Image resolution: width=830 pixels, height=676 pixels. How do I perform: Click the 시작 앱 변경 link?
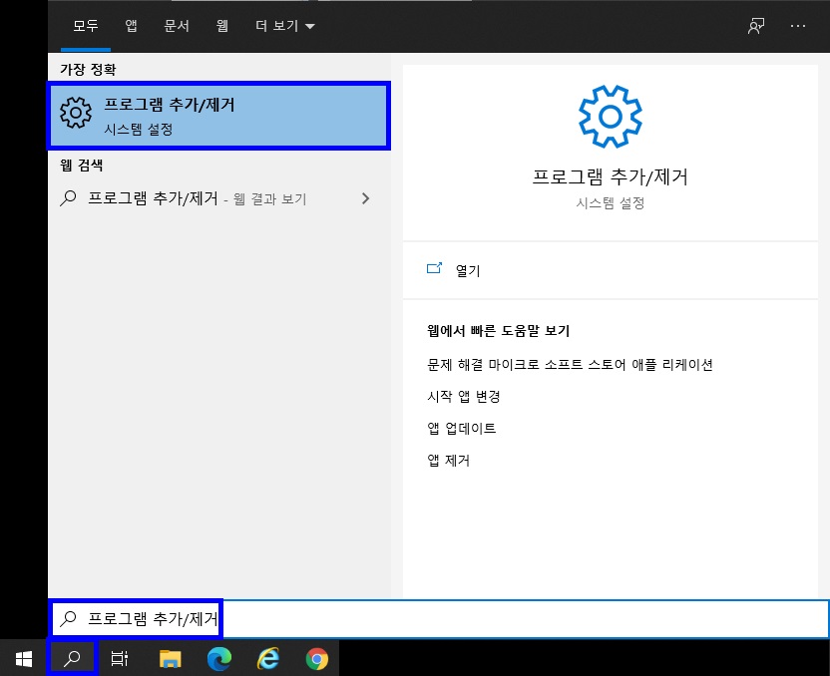pyautogui.click(x=464, y=396)
